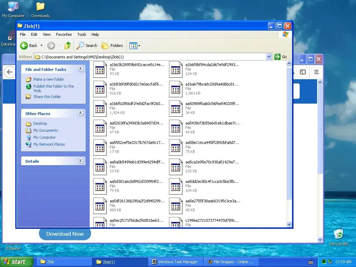Click the address bar path field
This screenshot has height=267, width=356.
(x=150, y=57)
